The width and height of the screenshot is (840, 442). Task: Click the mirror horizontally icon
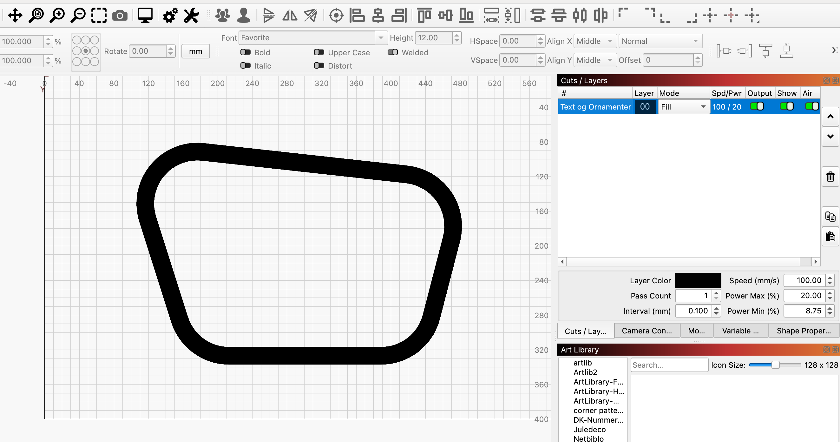click(x=290, y=15)
